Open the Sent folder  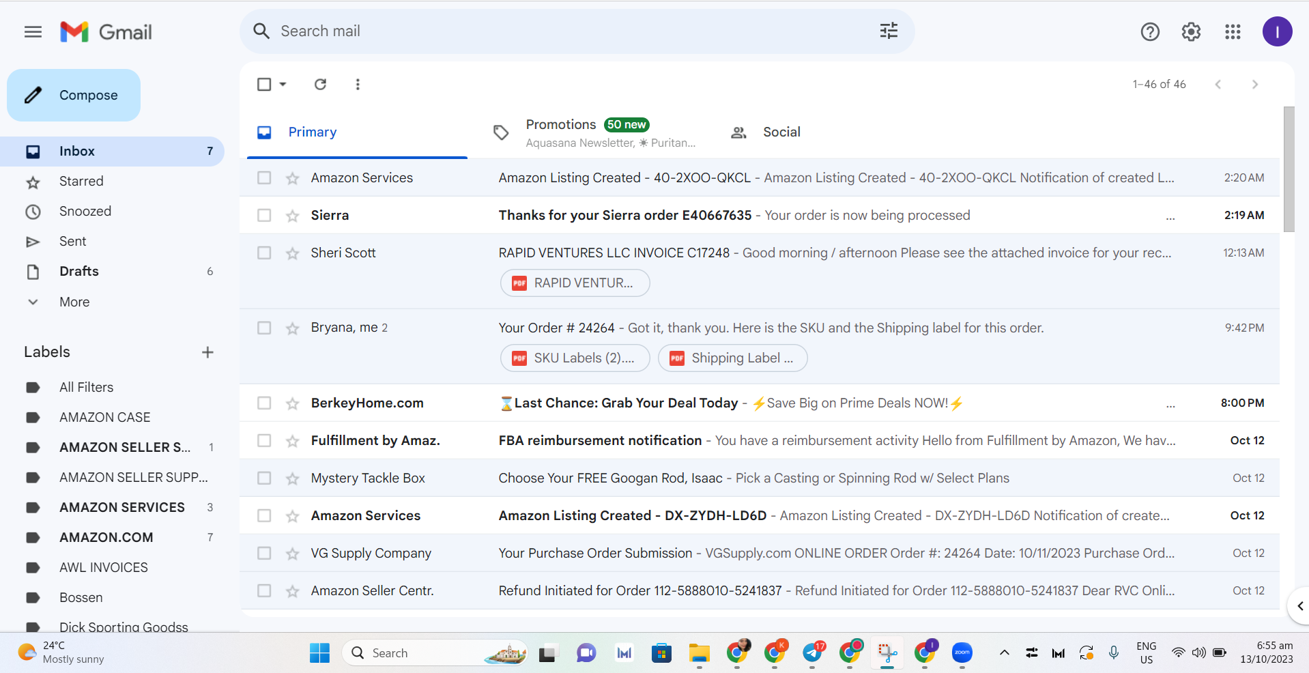point(113,242)
